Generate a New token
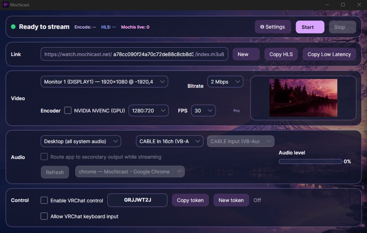The width and height of the screenshot is (367, 233). coord(231,200)
